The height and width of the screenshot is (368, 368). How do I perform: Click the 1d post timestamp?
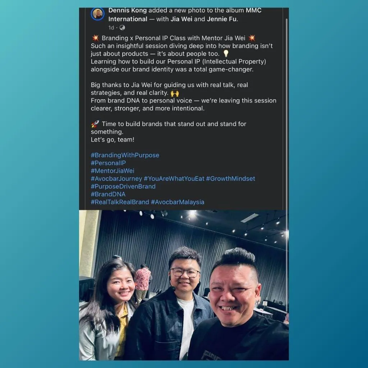(111, 28)
